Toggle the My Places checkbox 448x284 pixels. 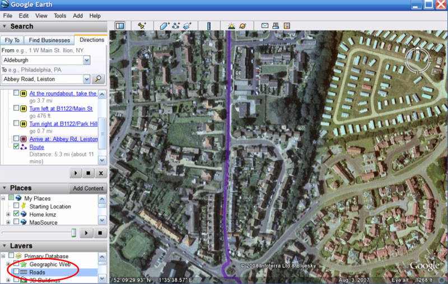pyautogui.click(x=11, y=197)
